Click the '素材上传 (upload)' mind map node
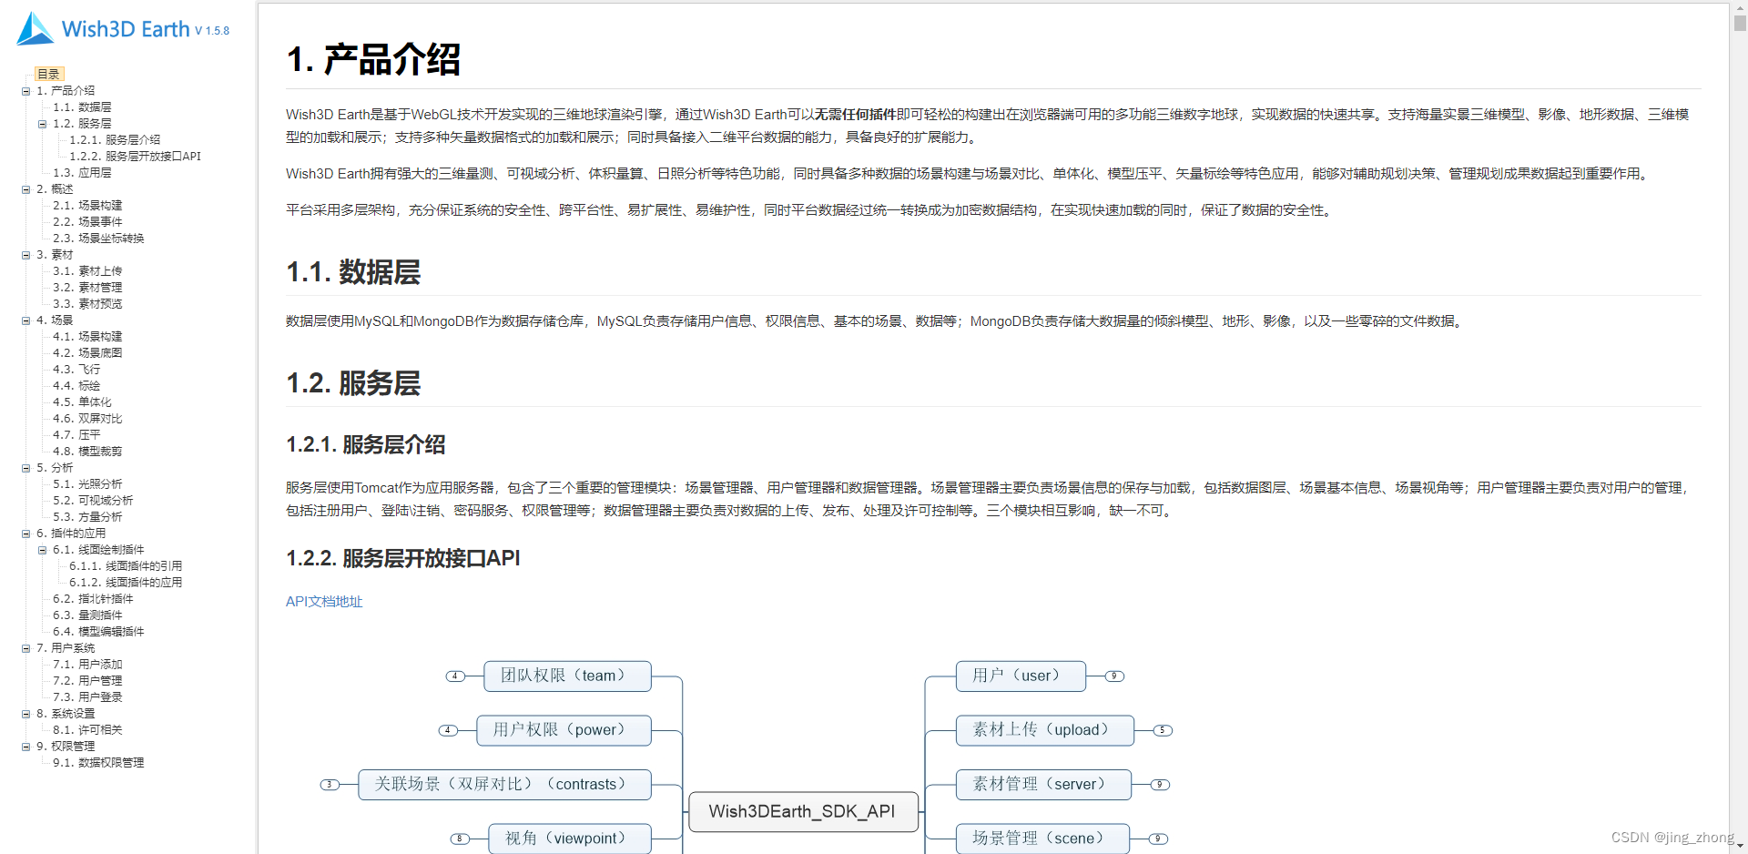This screenshot has height=854, width=1748. coord(1045,730)
